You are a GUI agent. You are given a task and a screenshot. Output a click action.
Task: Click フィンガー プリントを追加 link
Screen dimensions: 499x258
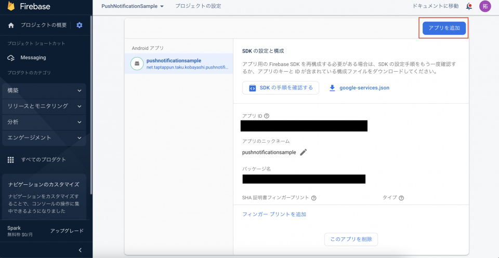point(274,214)
